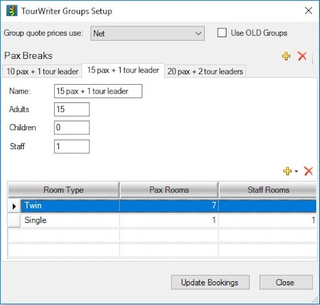Close the TourWriter Groups Setup window
Viewport: 320px width, 305px height.
click(x=308, y=11)
